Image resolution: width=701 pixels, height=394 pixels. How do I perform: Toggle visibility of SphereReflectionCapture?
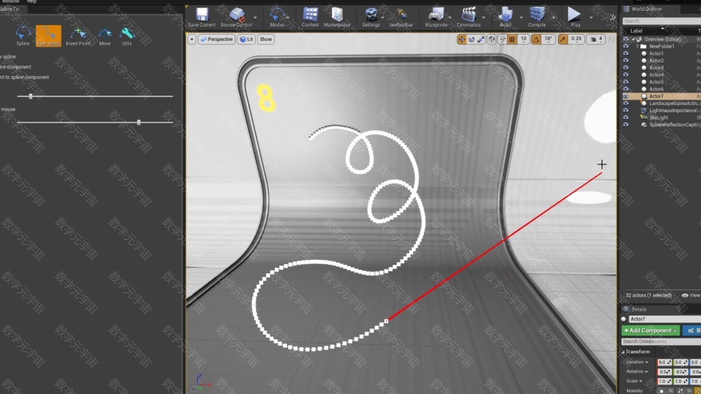626,125
